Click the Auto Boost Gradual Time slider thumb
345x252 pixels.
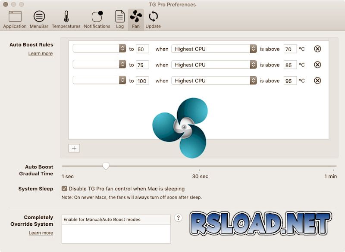pos(106,166)
